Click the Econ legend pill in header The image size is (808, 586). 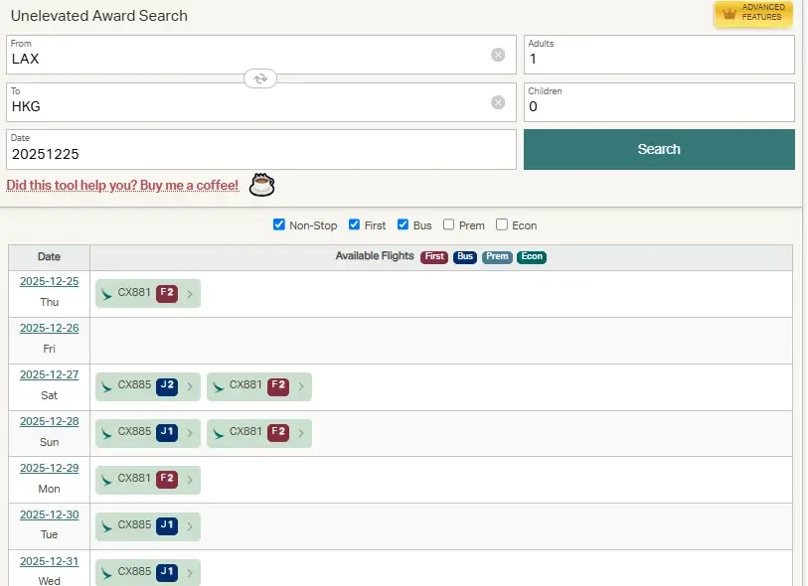tap(532, 257)
